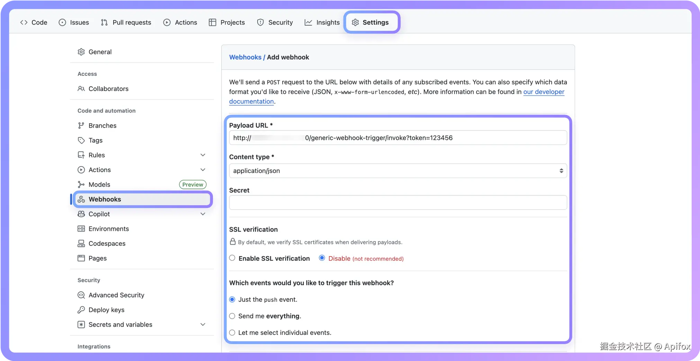Click the Insights graph icon
Viewport: 700px width, 361px height.
click(x=308, y=22)
